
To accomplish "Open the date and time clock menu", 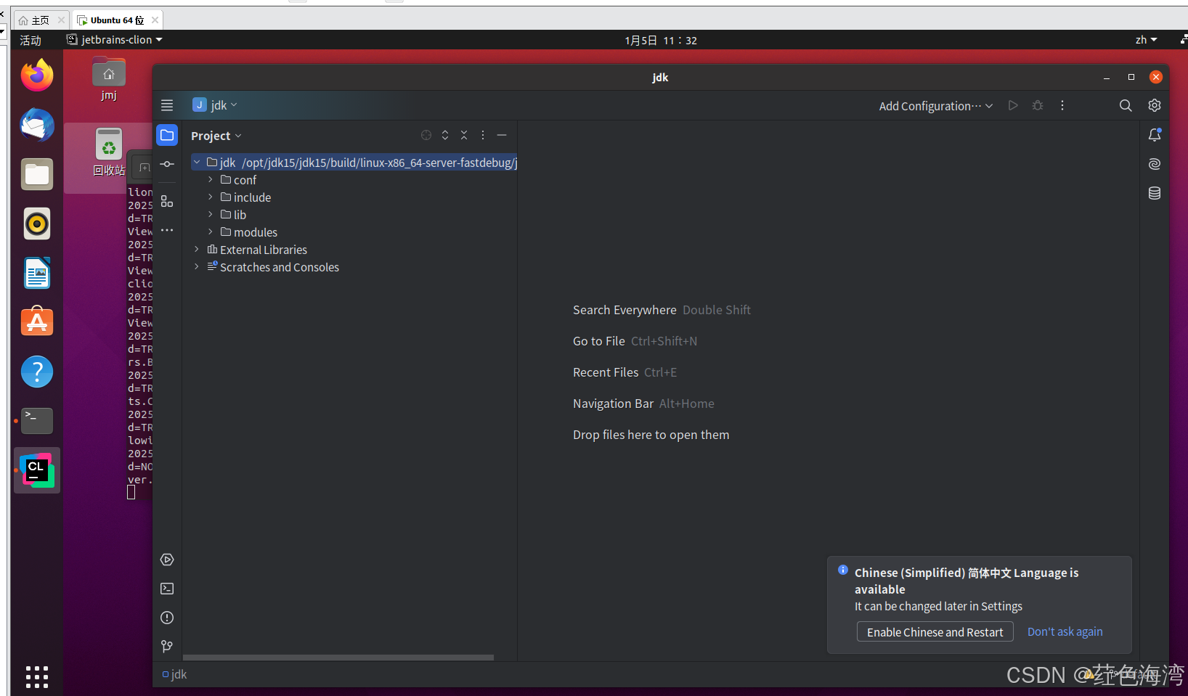I will pos(661,40).
